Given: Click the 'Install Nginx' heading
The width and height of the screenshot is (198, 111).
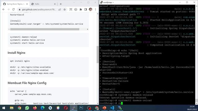Looking at the screenshot, I should point(16,53).
